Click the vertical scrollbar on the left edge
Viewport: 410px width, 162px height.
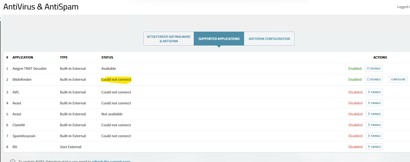click(1, 89)
